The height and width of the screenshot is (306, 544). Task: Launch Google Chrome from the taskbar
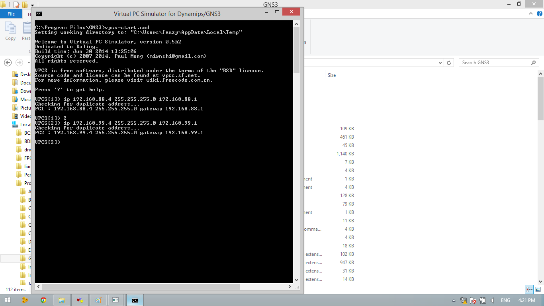(44, 300)
